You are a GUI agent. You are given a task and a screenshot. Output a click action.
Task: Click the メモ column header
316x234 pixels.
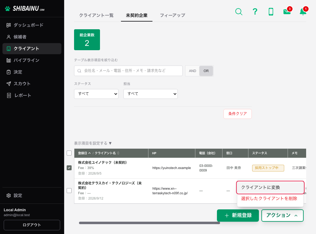[297, 153]
